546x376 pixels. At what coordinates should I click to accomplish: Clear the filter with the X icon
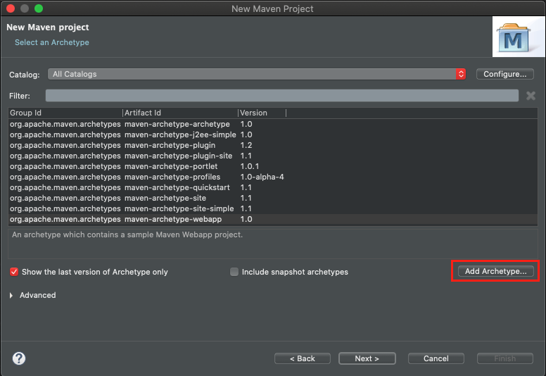pyautogui.click(x=531, y=96)
